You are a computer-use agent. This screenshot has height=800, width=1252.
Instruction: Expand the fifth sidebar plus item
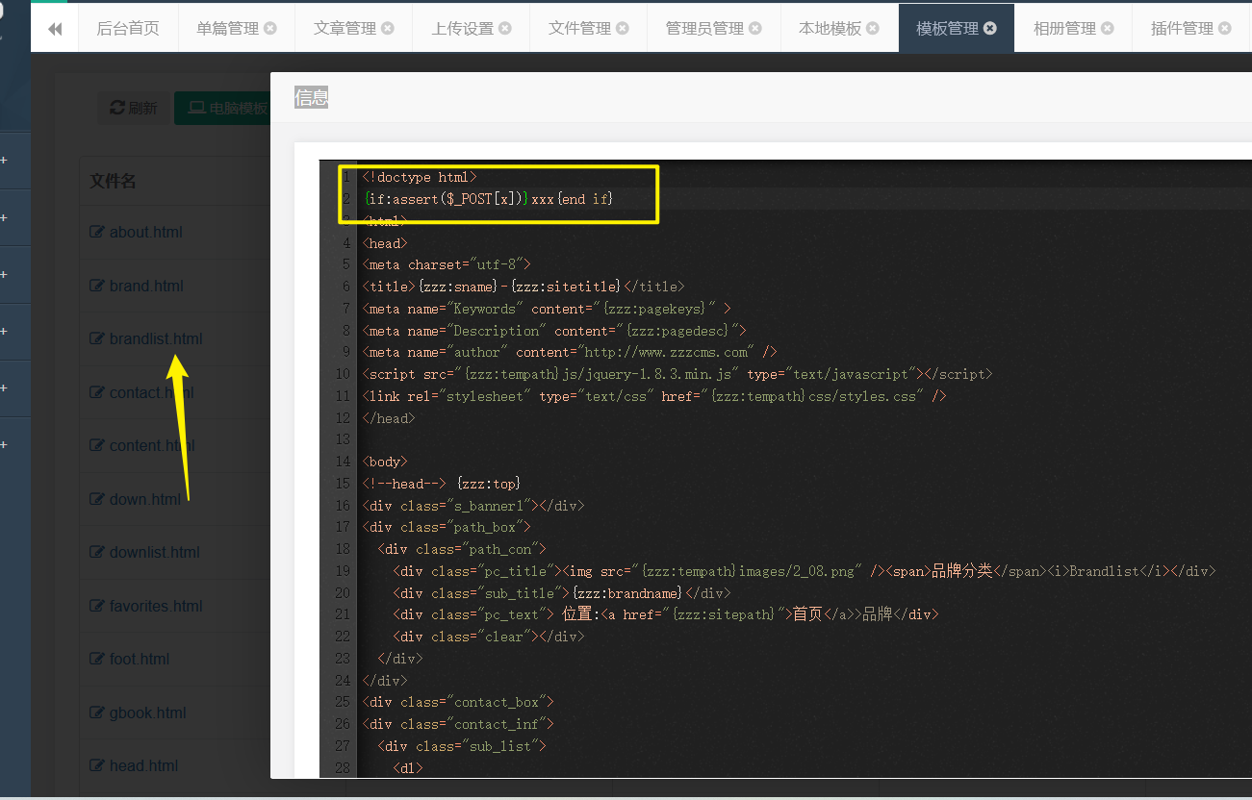[x=4, y=387]
